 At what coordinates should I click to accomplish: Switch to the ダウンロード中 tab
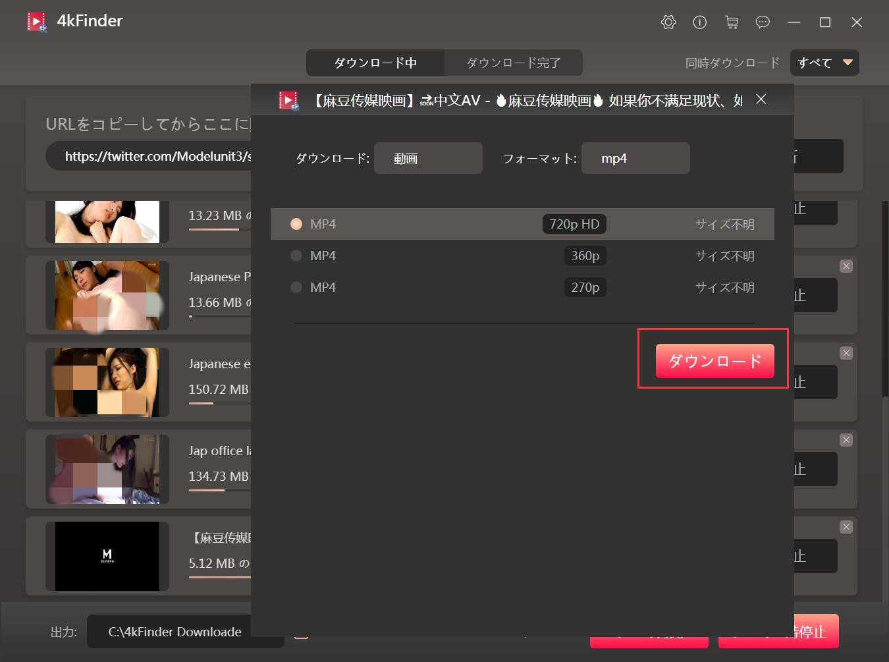(375, 63)
